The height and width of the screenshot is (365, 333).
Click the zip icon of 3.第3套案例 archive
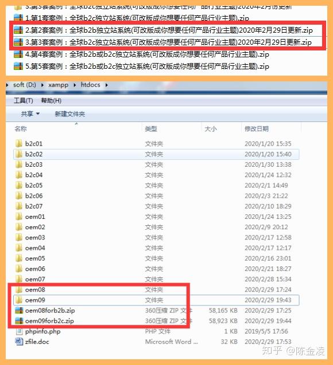coord(18,42)
